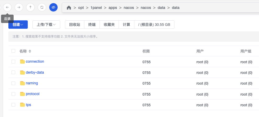This screenshot has width=259, height=117.
Task: Open the 上传/下载 upload/download dropdown
Action: [x=46, y=25]
